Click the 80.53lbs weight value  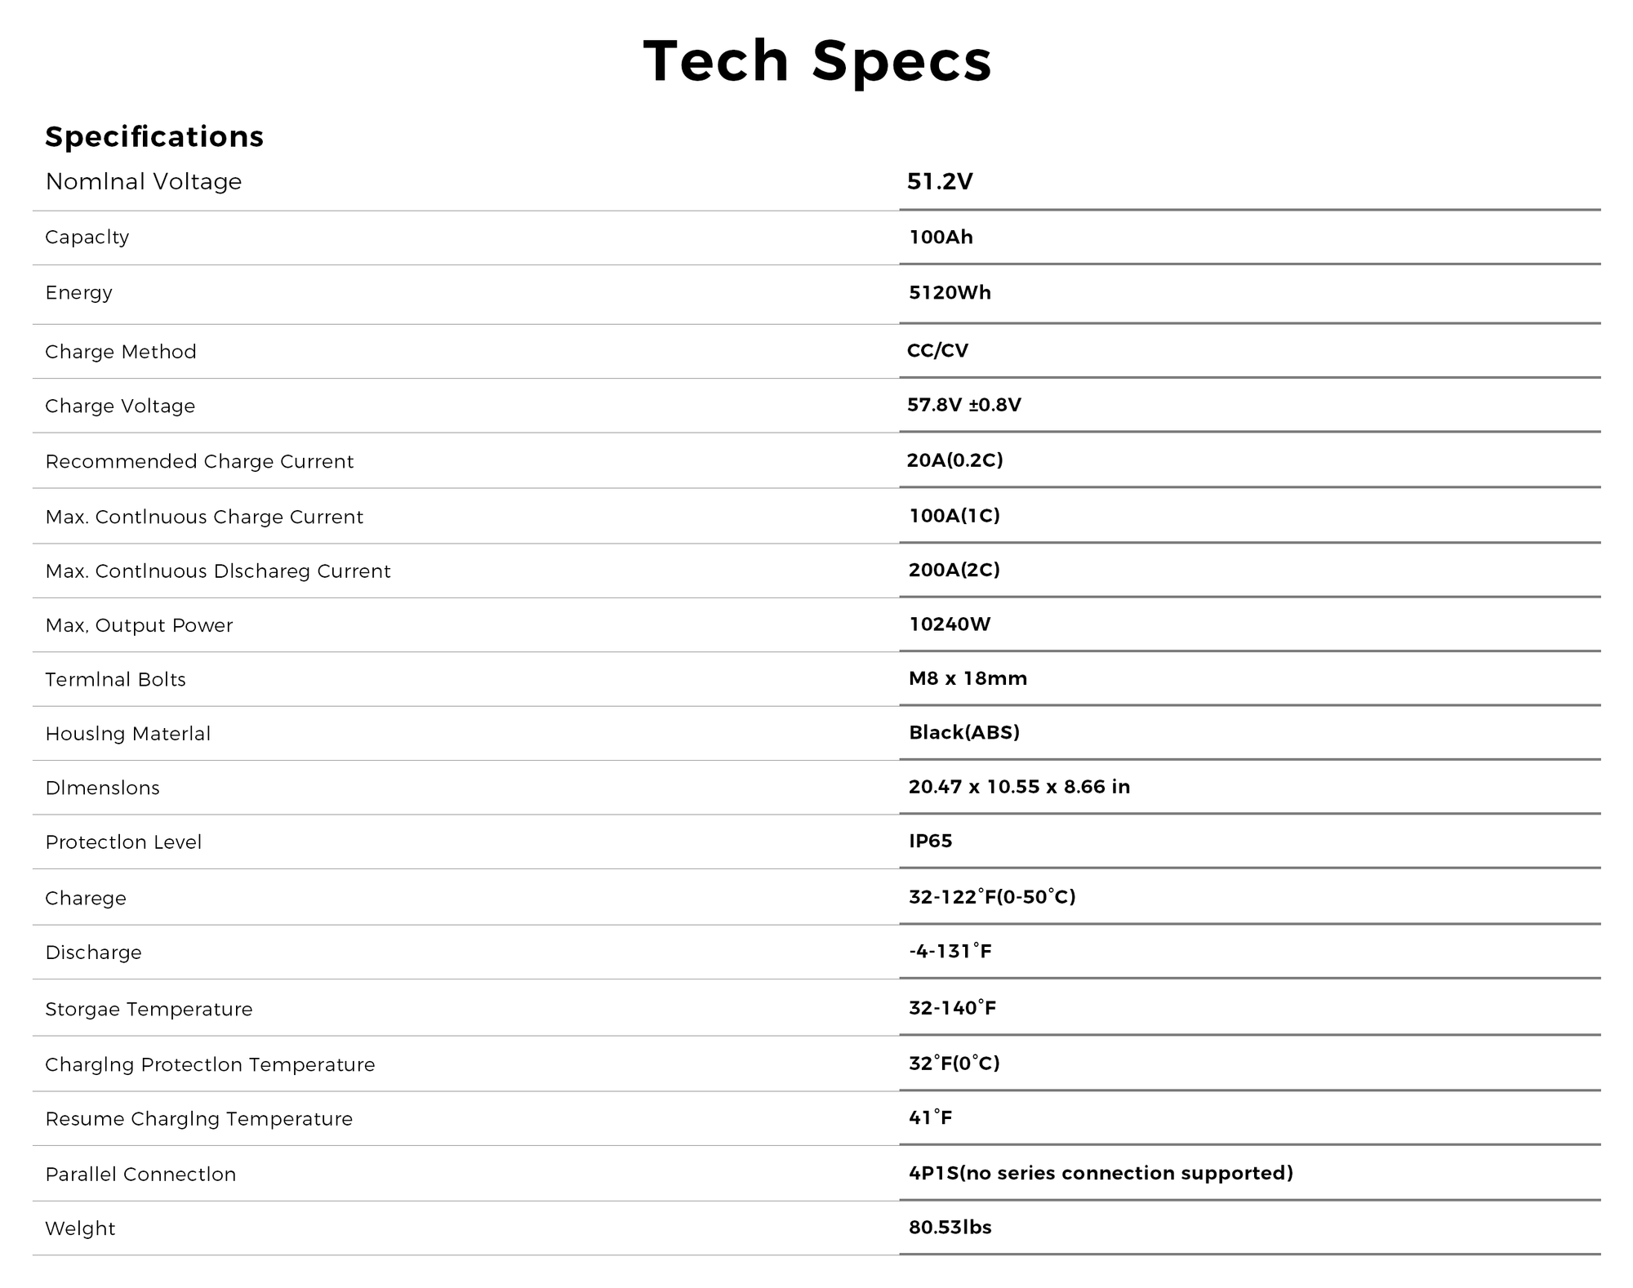(x=950, y=1228)
